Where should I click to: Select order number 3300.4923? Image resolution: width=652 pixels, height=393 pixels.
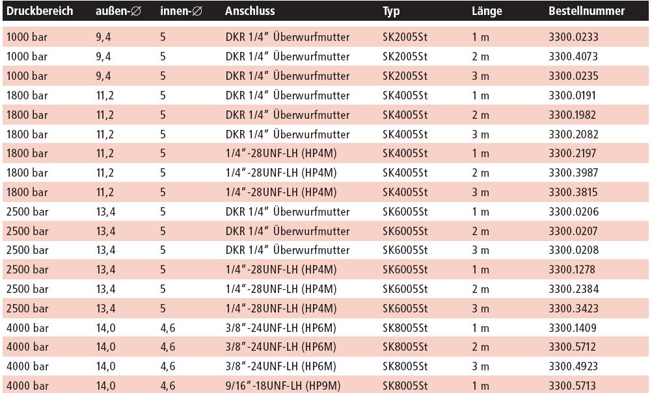[573, 366]
